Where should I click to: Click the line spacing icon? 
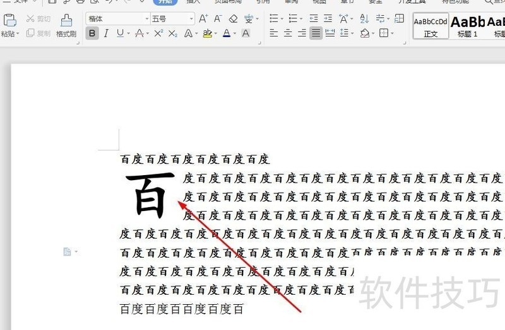tap(344, 33)
